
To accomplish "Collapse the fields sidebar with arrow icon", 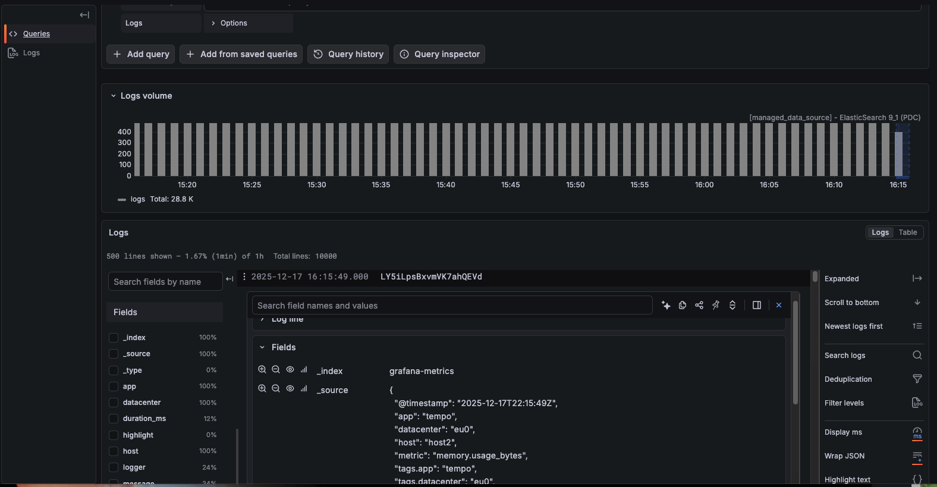I will click(229, 279).
